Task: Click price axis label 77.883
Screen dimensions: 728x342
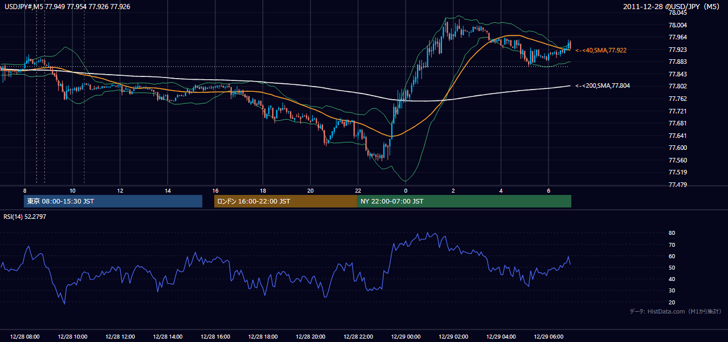Action: pos(679,62)
